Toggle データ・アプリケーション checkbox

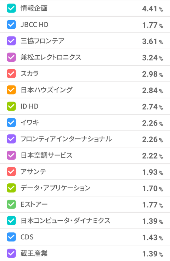[11, 188]
